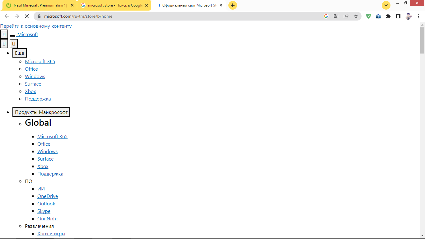Open the Chrome profile avatar
425x239 pixels.
tap(409, 16)
